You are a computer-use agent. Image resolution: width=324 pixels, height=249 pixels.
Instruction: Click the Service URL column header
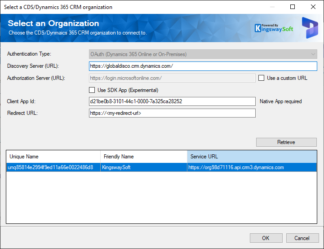pos(252,157)
